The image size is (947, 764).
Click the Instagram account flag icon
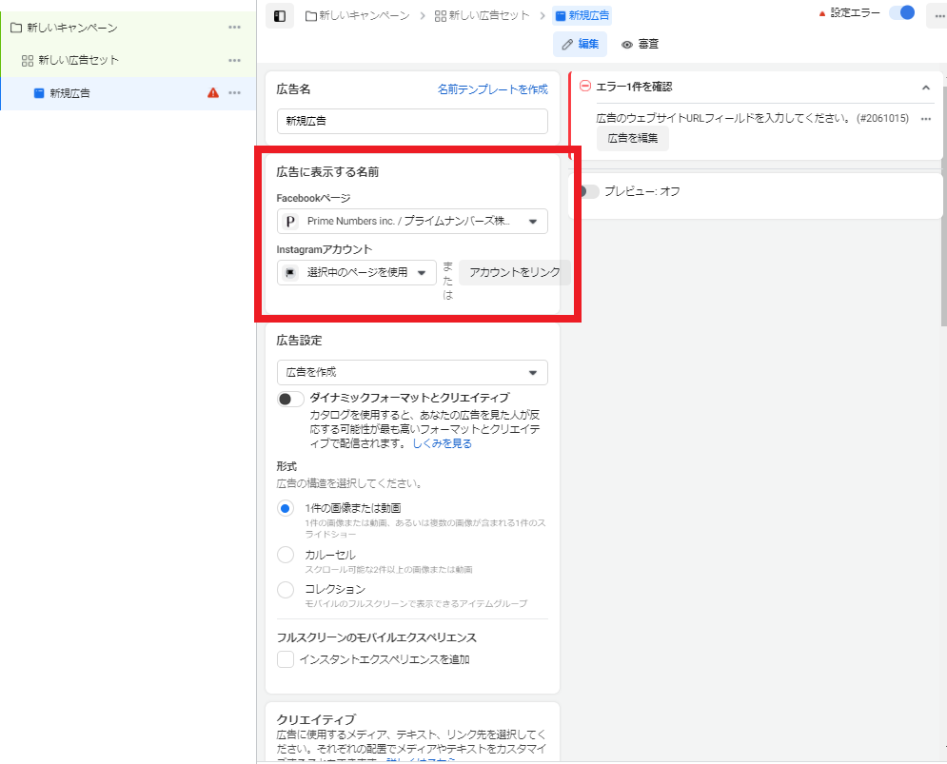tap(290, 272)
